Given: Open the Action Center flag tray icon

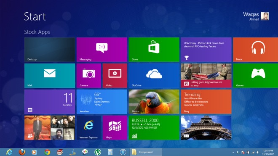Looking at the screenshot, I should [243, 152].
